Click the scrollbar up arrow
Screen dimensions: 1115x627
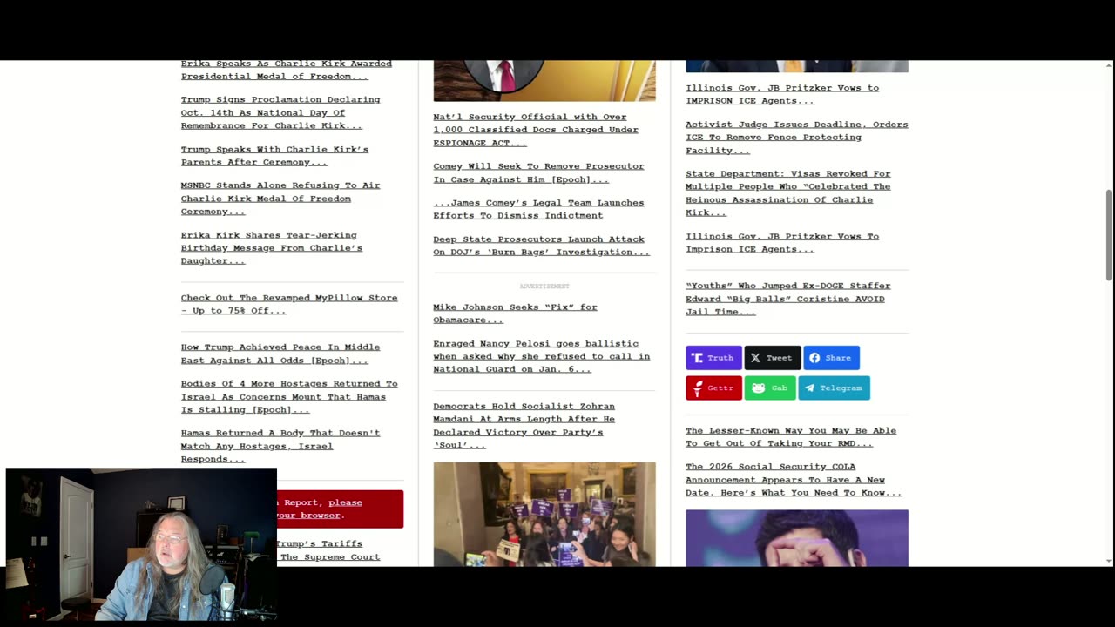click(x=1109, y=65)
